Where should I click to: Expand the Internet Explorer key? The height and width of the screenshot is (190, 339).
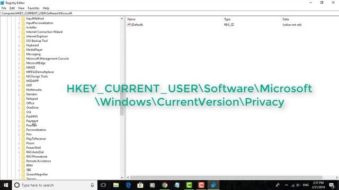(x=19, y=36)
